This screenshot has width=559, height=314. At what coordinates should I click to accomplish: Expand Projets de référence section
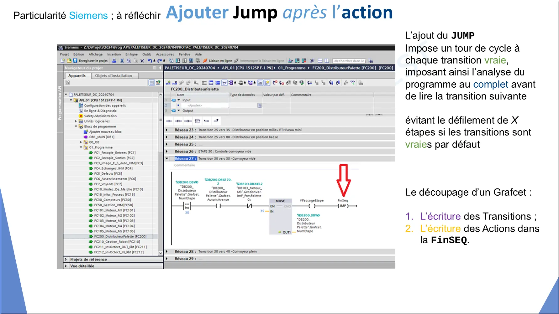point(66,259)
